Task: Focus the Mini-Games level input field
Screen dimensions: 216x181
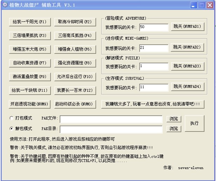Action: pyautogui.click(x=154, y=47)
